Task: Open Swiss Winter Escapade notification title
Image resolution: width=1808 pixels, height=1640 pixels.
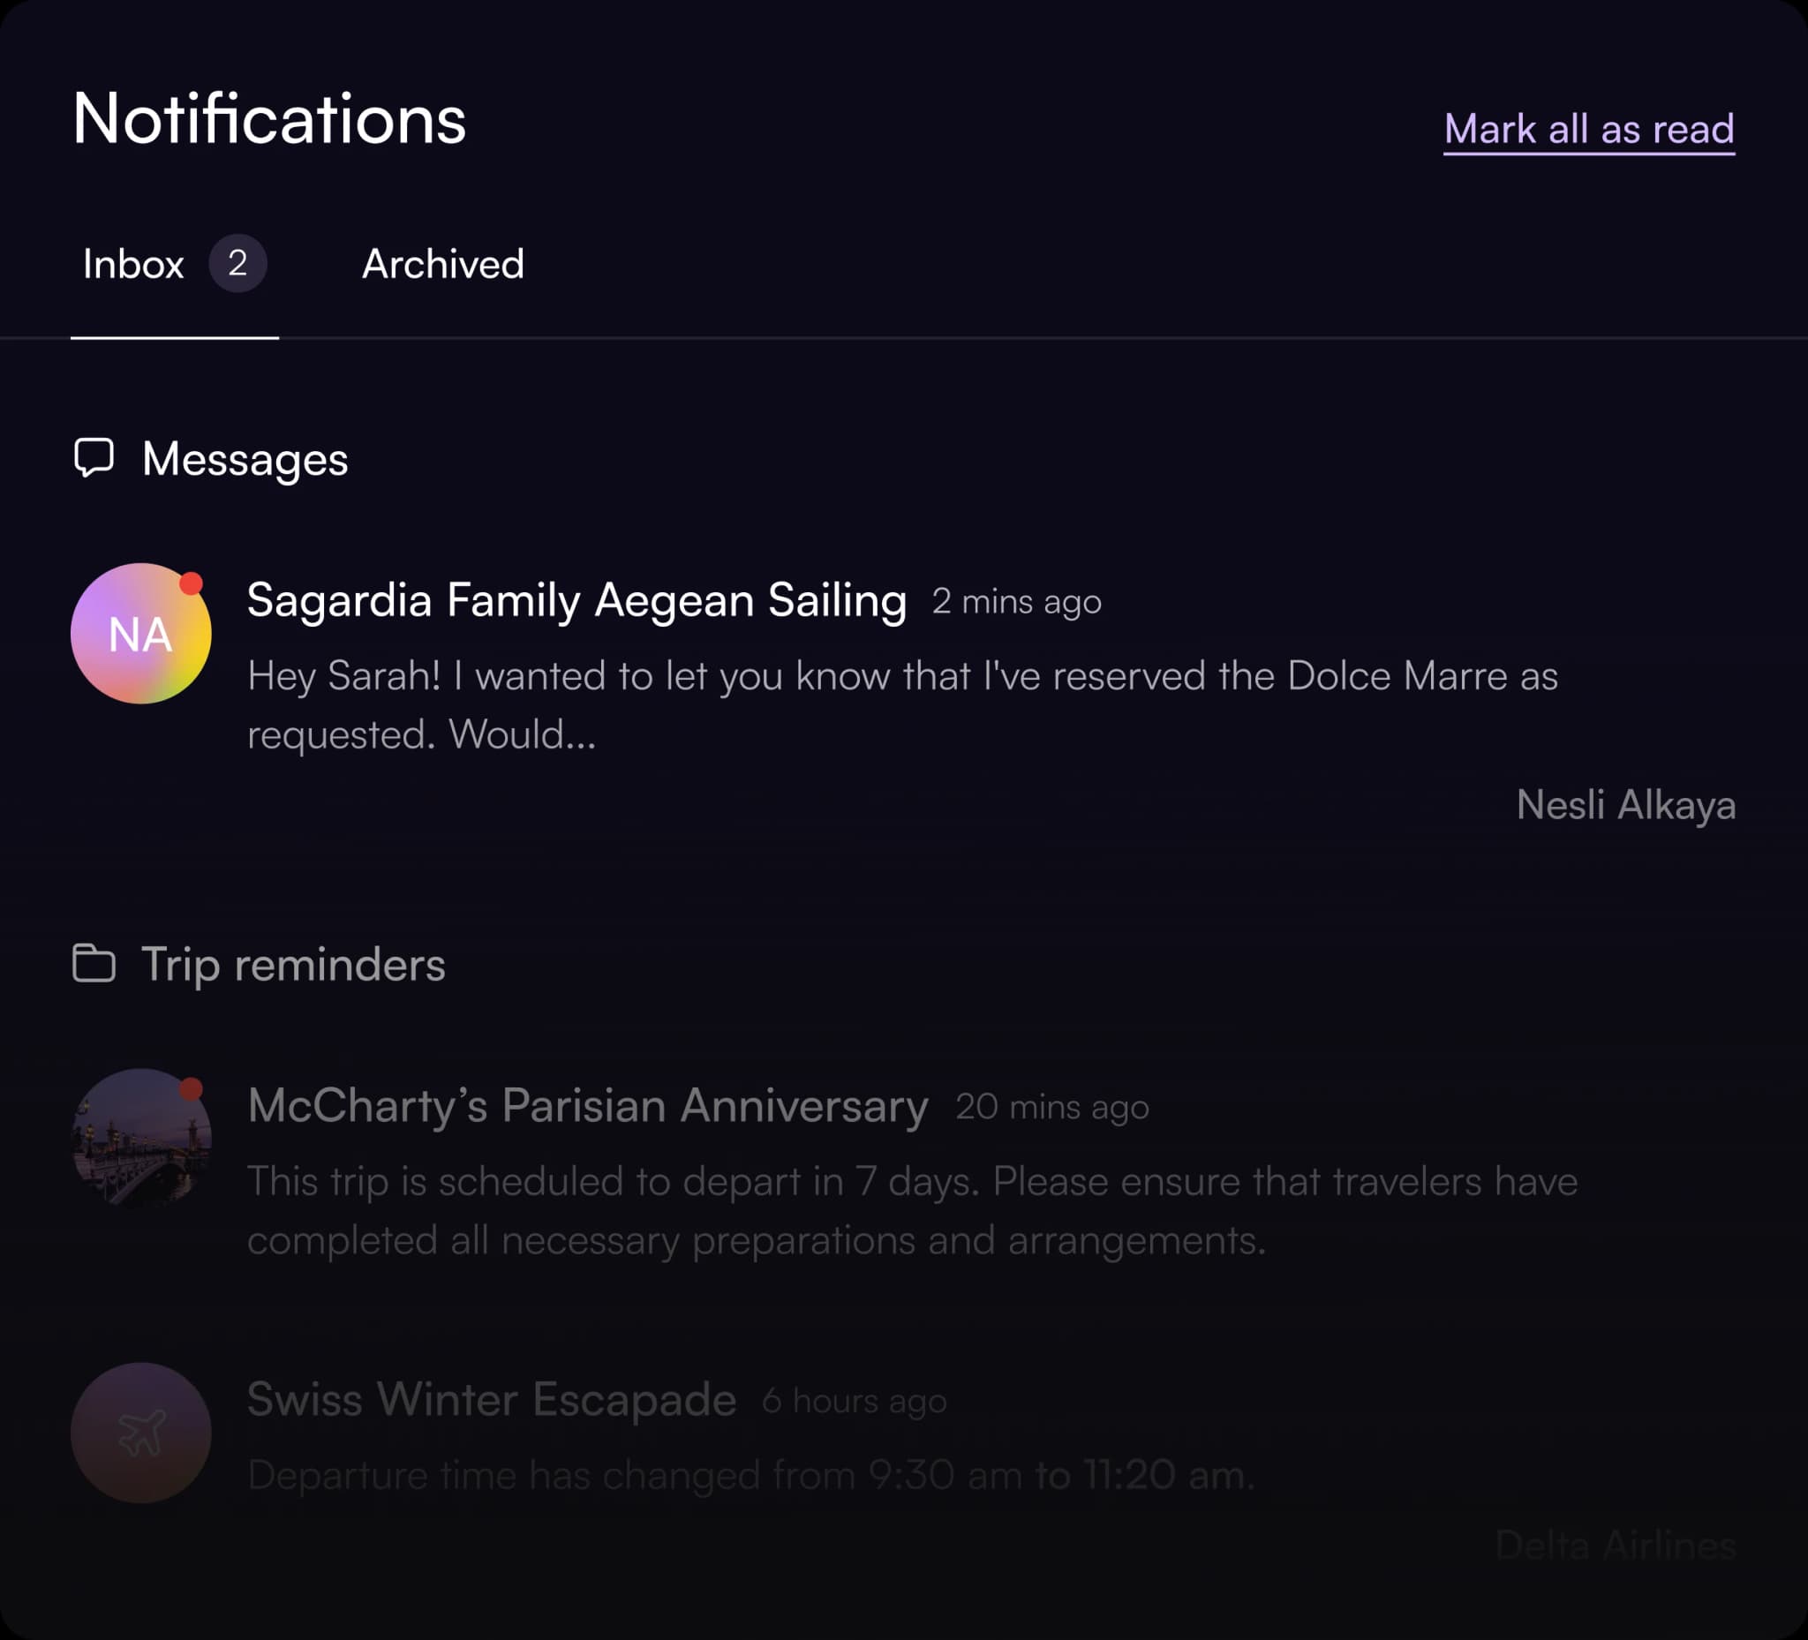Action: 492,1400
